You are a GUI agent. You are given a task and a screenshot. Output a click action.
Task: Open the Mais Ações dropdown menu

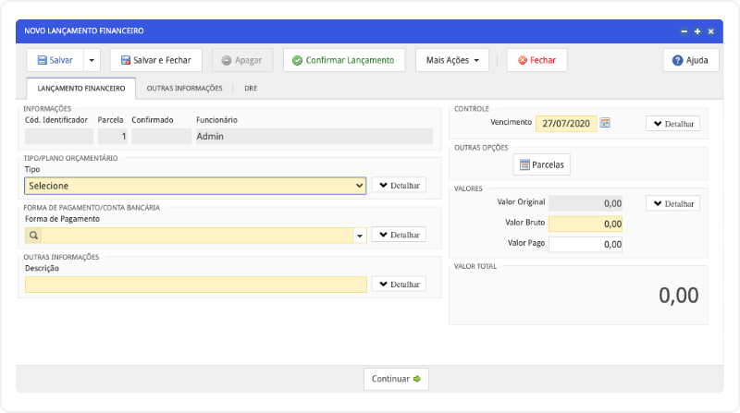pos(451,60)
